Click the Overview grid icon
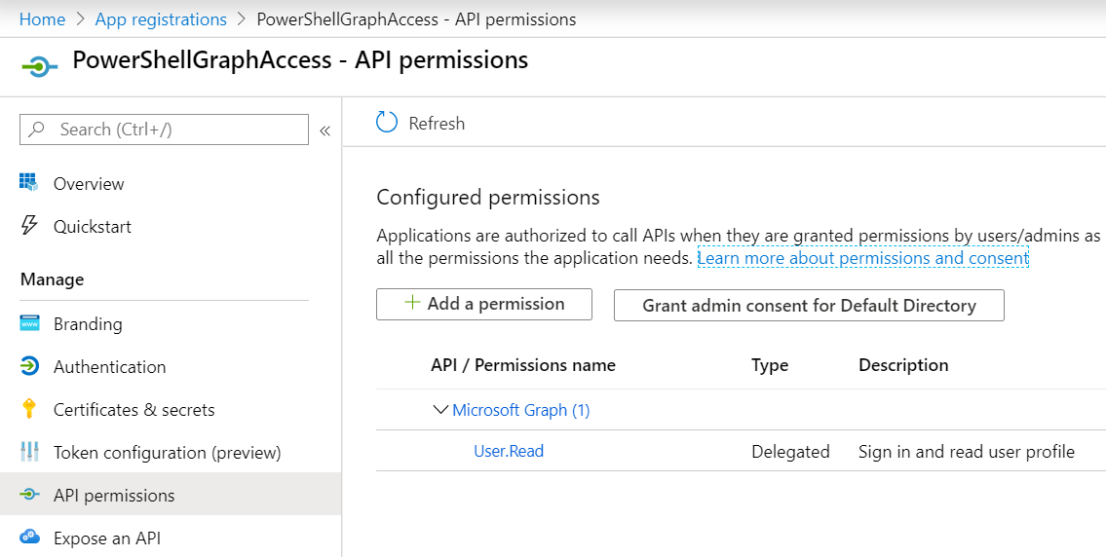Screen dimensions: 1106x557 click(29, 183)
